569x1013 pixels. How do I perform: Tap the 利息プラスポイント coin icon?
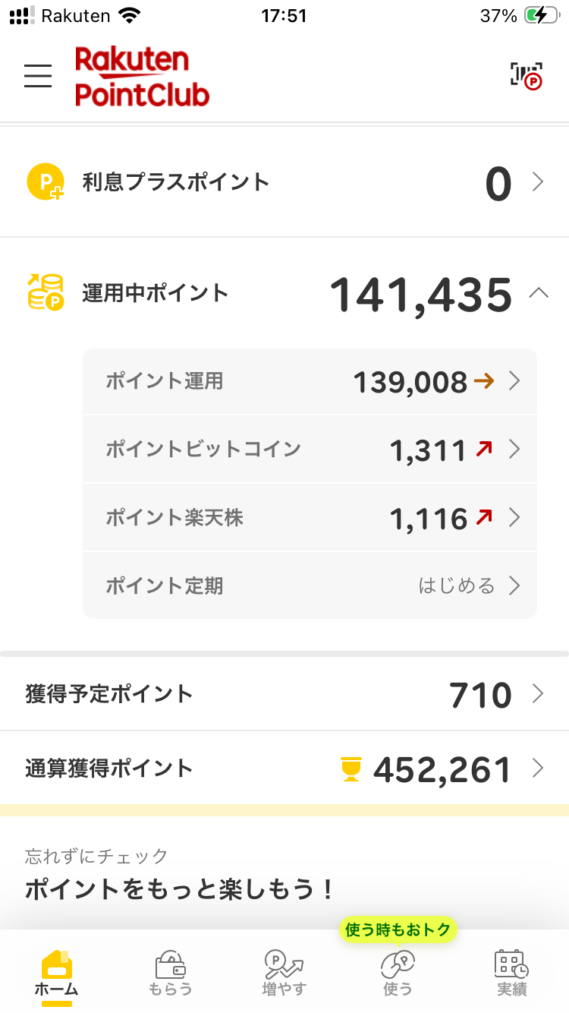(x=46, y=182)
